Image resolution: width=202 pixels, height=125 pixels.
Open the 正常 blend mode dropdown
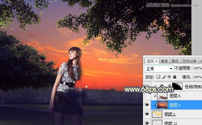tap(159, 69)
